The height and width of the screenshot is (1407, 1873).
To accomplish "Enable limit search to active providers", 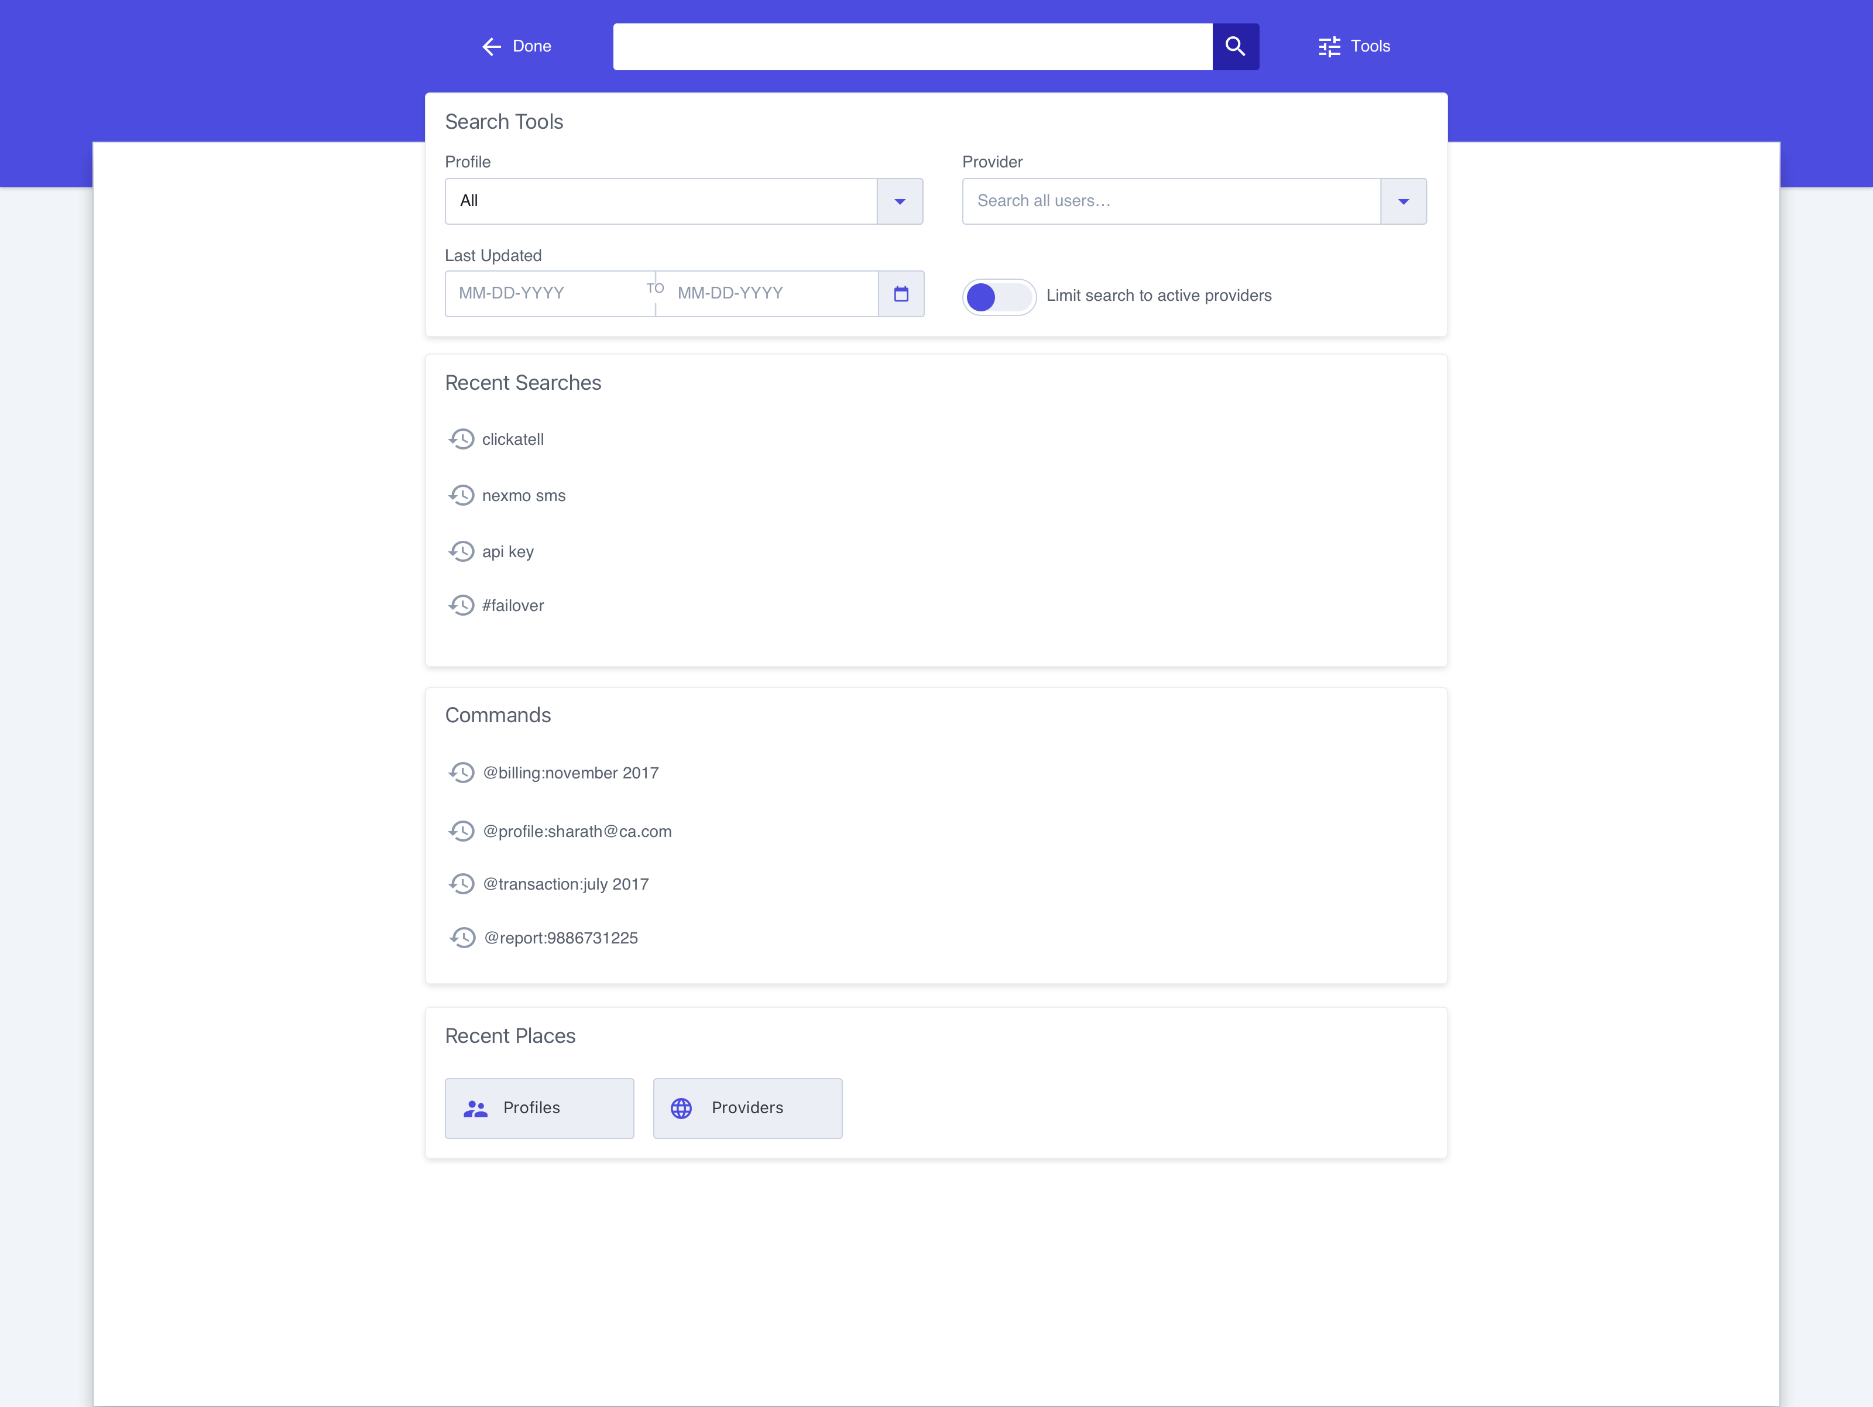I will 999,296.
